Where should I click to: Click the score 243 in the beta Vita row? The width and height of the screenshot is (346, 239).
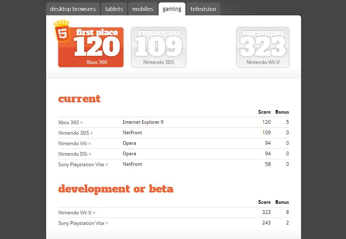[x=266, y=223]
